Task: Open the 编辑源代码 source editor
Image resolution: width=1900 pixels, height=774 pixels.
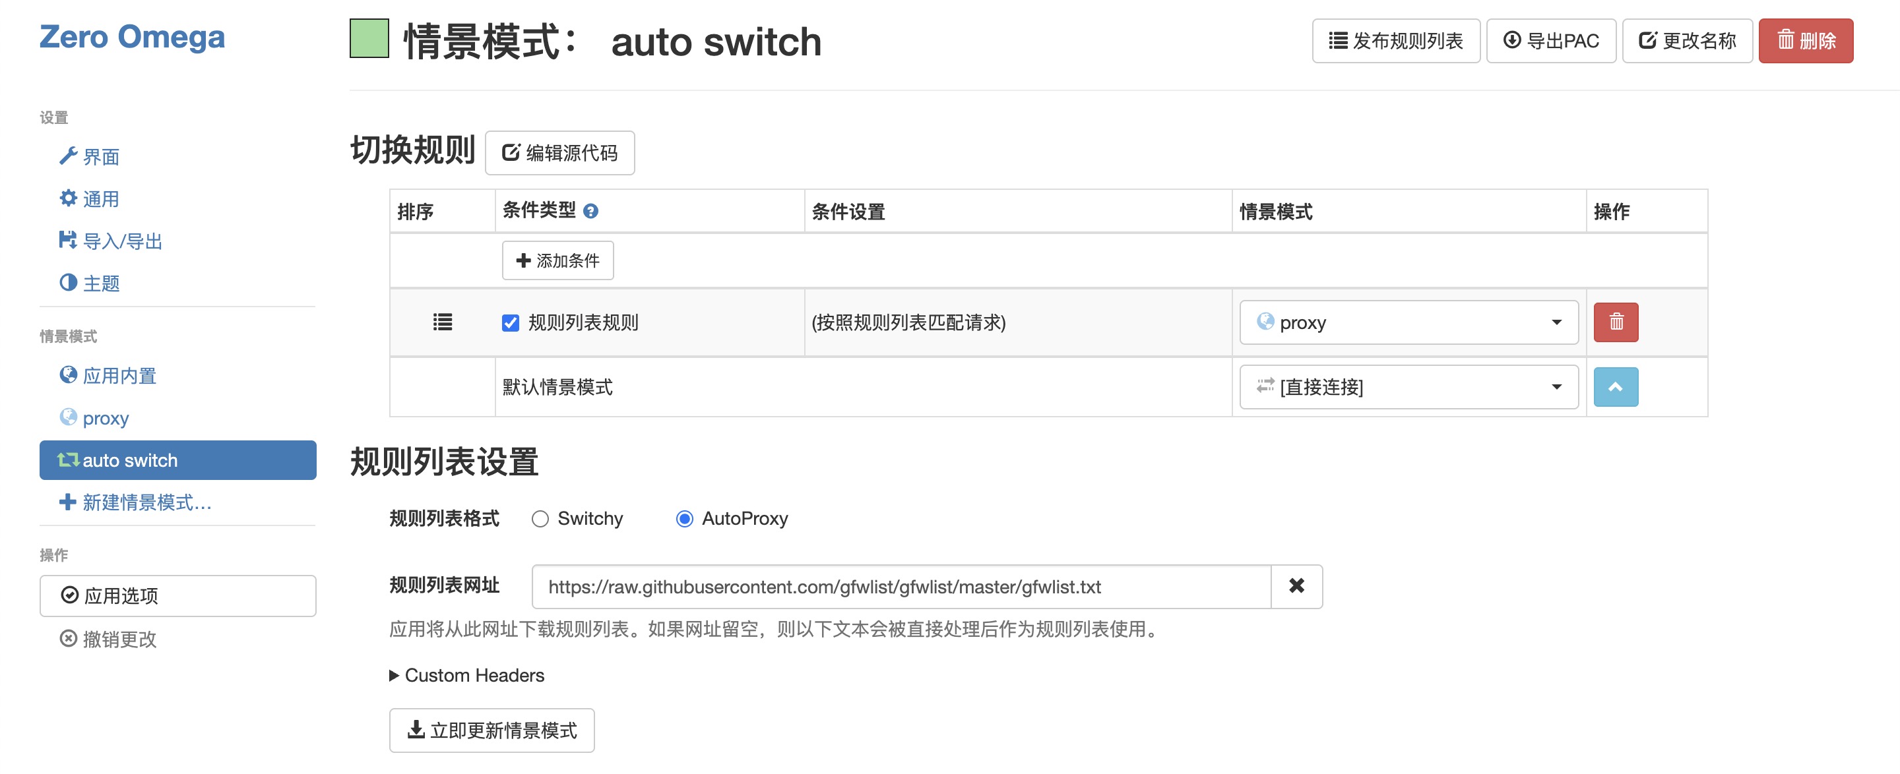Action: [559, 152]
